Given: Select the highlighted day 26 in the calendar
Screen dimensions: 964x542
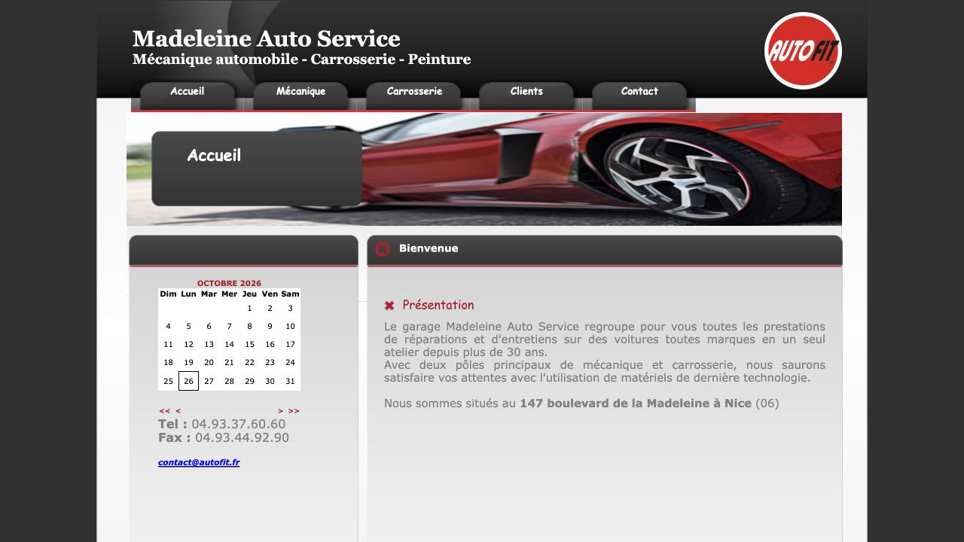Looking at the screenshot, I should pyautogui.click(x=188, y=381).
